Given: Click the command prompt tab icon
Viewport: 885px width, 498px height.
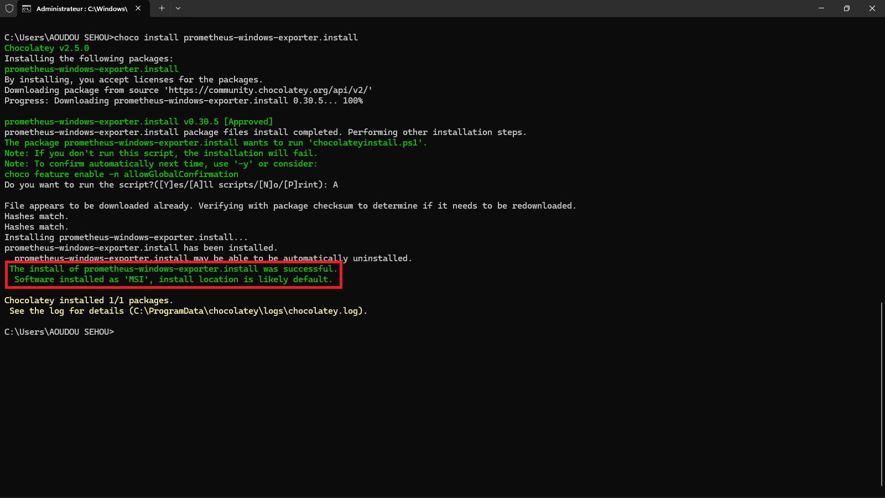Looking at the screenshot, I should pyautogui.click(x=27, y=8).
